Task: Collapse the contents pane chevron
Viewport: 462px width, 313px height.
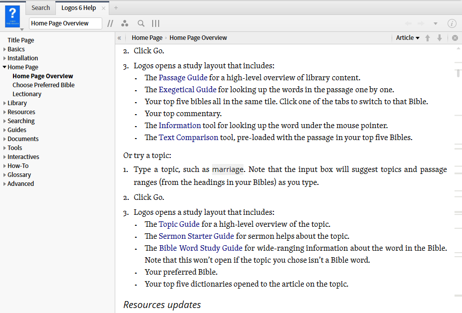Action: 119,38
